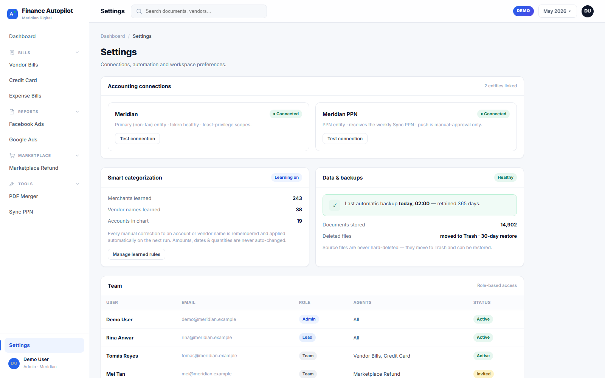Select the Demo User name cell
Viewport: 605px width, 378px height.
coord(119,320)
